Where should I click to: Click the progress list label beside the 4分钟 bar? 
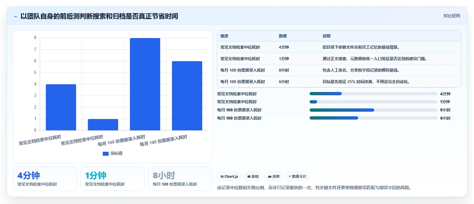click(237, 94)
